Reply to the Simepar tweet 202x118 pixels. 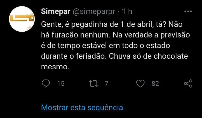coord(45,83)
